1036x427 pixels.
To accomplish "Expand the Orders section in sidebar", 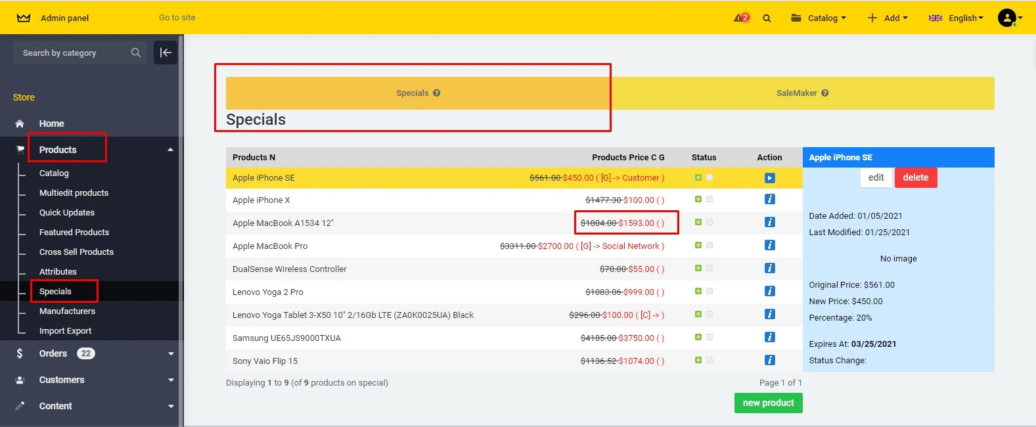I will click(171, 353).
